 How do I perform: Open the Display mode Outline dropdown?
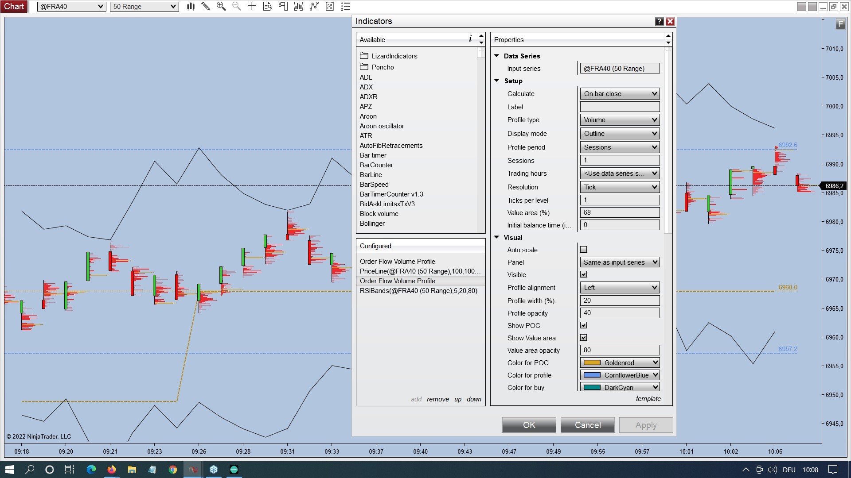click(619, 134)
